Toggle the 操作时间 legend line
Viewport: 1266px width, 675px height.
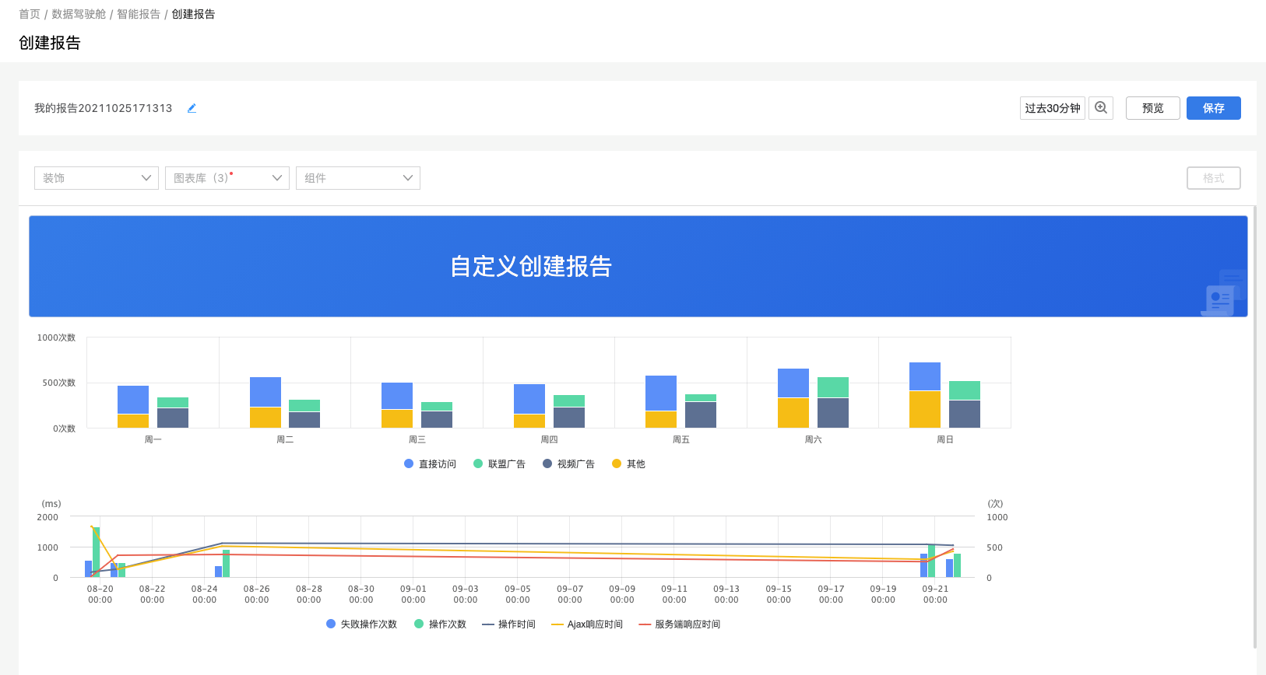pos(508,624)
